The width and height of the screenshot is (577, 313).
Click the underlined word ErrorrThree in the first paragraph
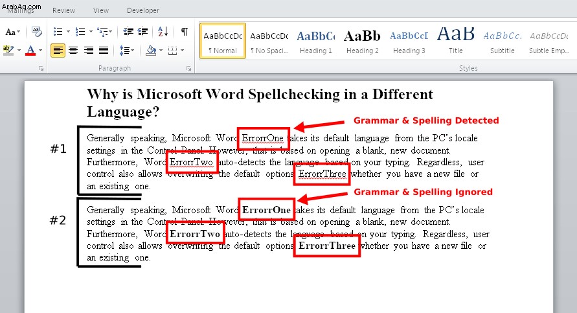[x=322, y=174]
